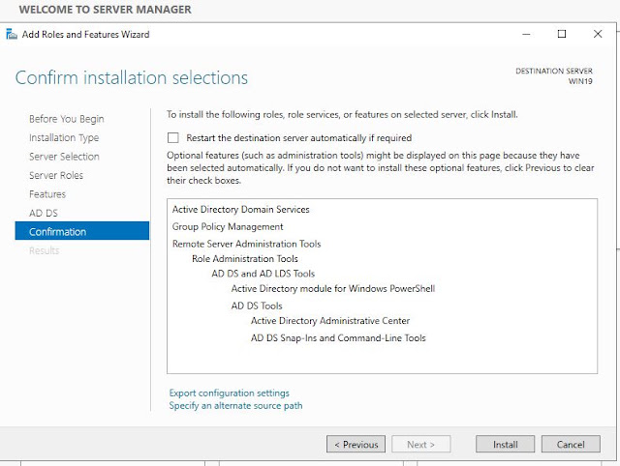This screenshot has height=466, width=620.
Task: Click the Install button
Action: [505, 445]
